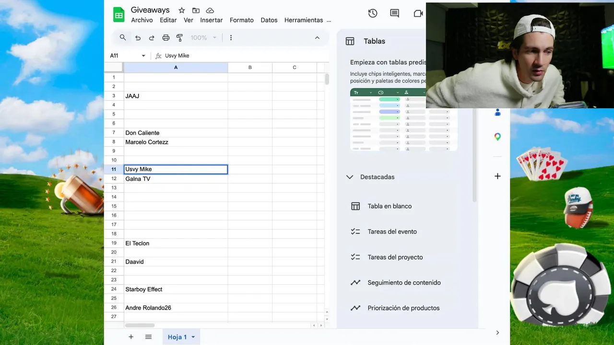Image resolution: width=614 pixels, height=345 pixels.
Task: Open toolbar three-dot more options
Action: pyautogui.click(x=231, y=38)
